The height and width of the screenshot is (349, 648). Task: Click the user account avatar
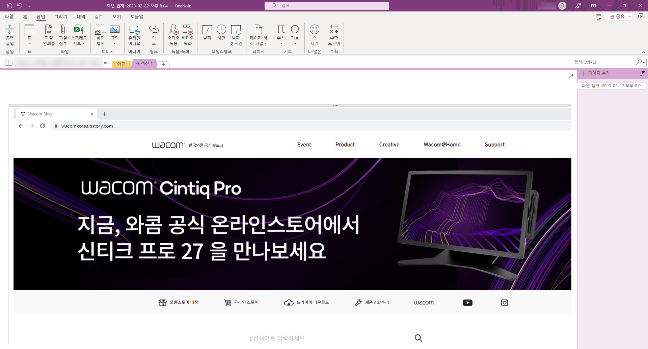[x=562, y=6]
